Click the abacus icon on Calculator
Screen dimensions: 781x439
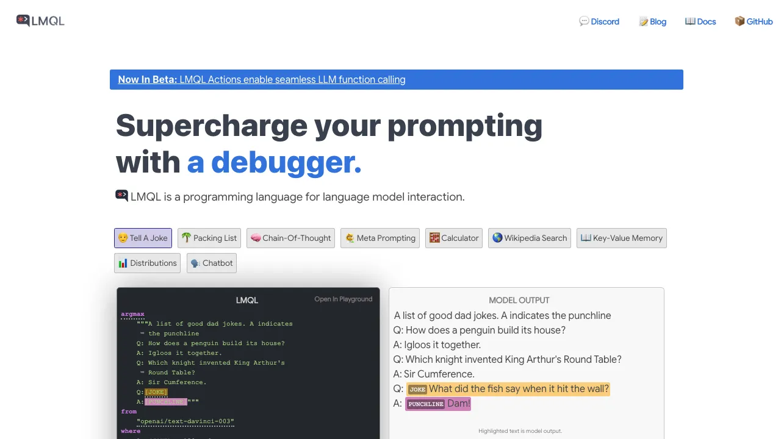tap(434, 238)
